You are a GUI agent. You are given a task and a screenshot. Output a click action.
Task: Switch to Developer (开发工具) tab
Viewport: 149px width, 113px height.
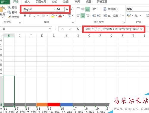pos(102,2)
